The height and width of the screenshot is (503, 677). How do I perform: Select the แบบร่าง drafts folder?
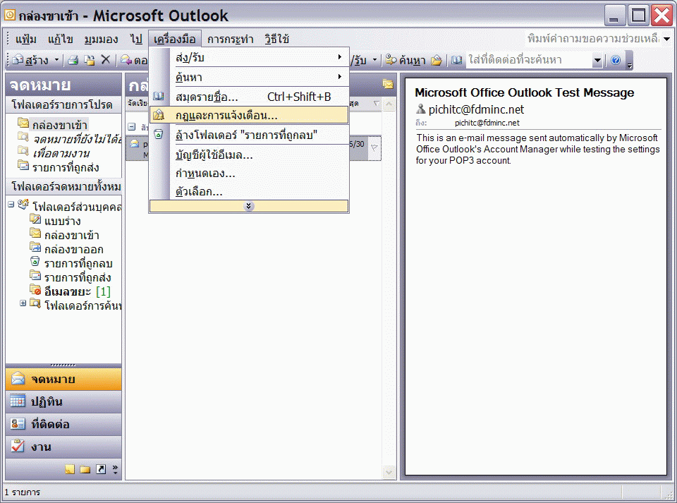(63, 221)
